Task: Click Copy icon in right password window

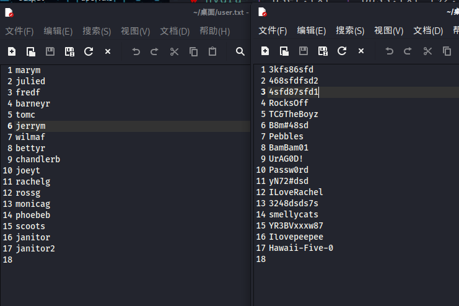Action: pos(447,51)
